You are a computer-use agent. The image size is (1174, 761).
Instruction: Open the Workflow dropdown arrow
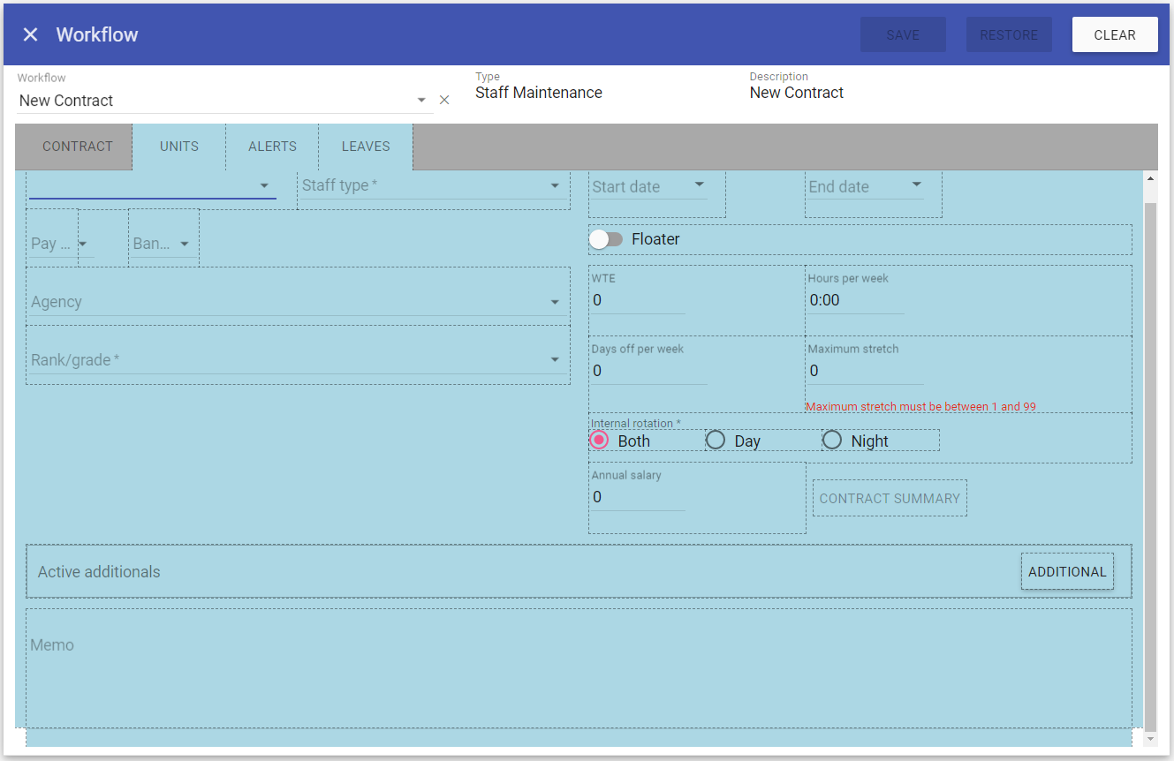click(421, 101)
